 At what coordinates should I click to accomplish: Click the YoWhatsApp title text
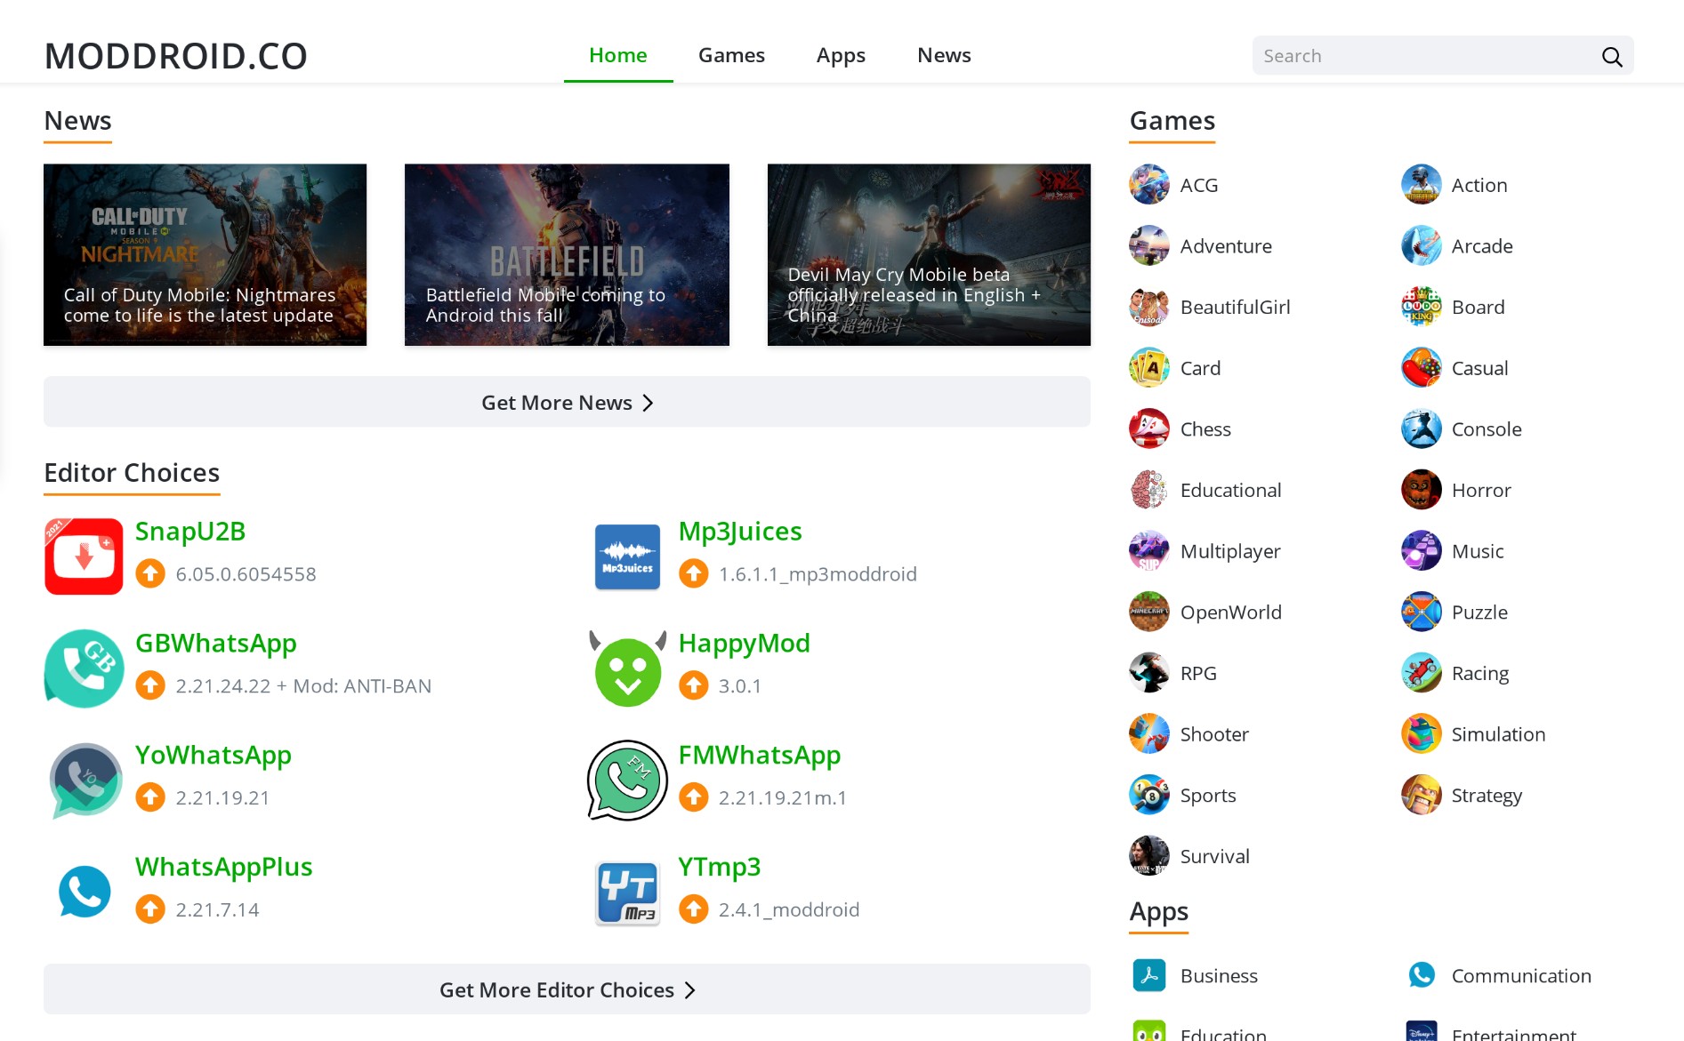(x=214, y=755)
